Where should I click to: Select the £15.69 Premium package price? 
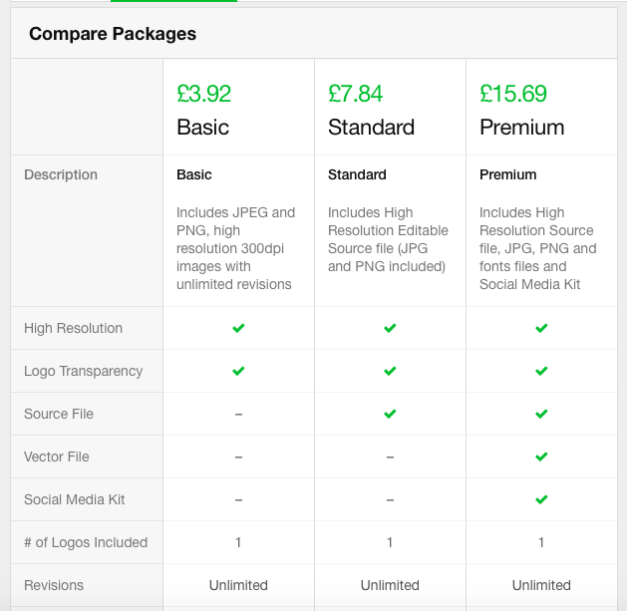coord(513,94)
